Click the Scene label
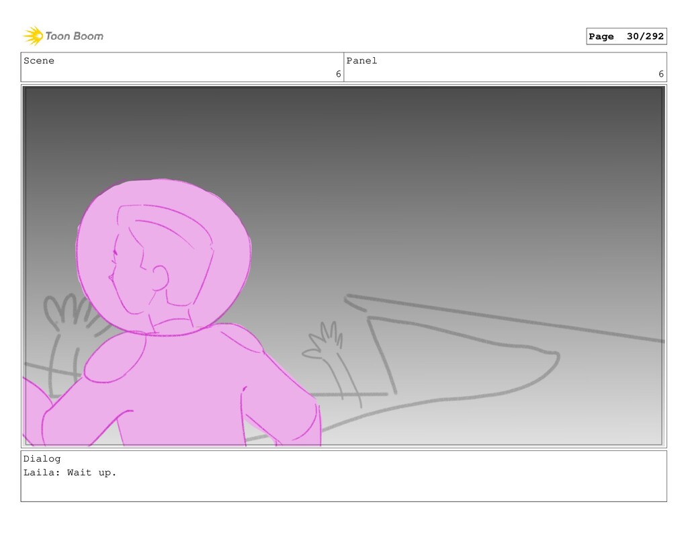The image size is (688, 533). pos(39,60)
